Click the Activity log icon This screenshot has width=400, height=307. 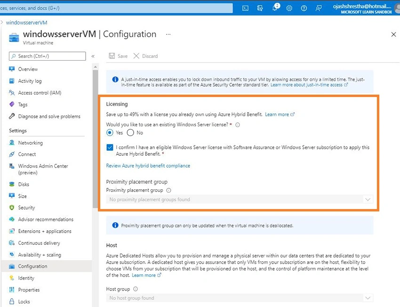pos(12,81)
